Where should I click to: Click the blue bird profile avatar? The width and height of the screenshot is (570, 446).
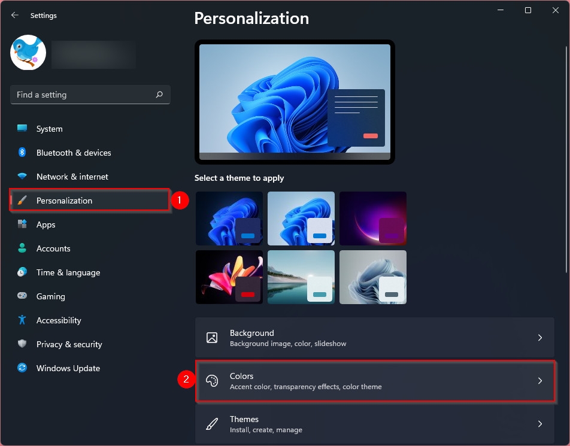(x=28, y=52)
